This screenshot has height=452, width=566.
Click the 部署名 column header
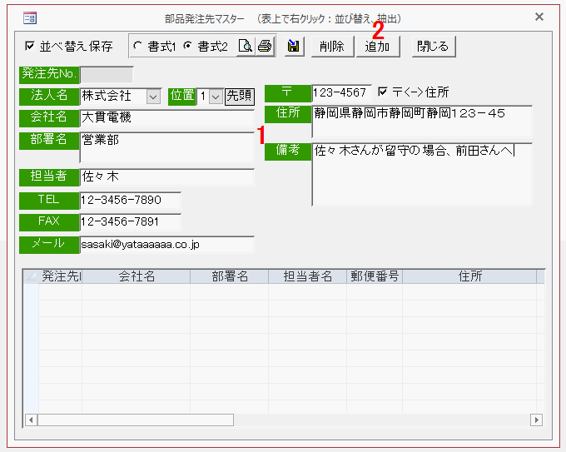click(x=229, y=276)
